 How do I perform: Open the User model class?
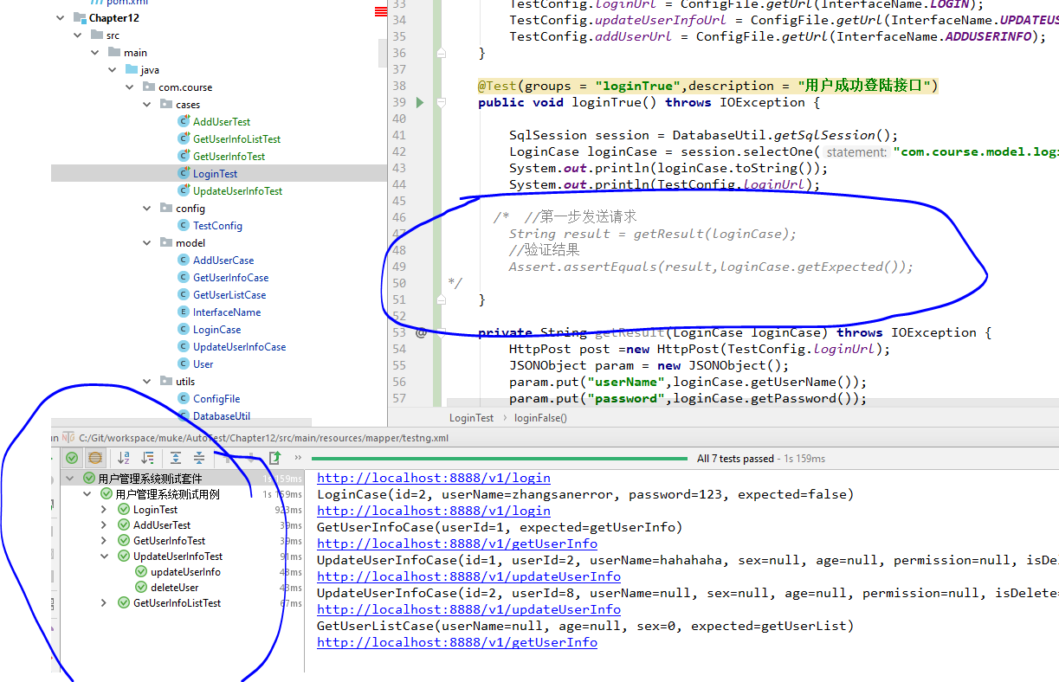point(203,364)
